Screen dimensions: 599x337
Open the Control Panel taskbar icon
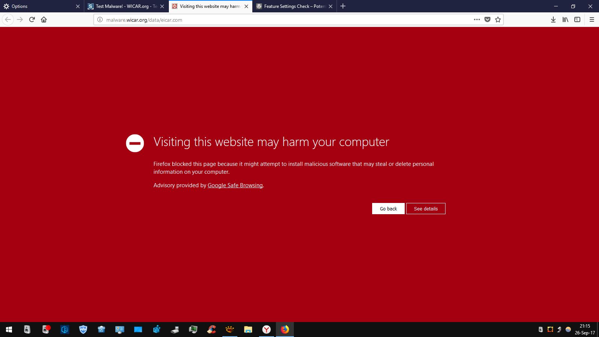tap(120, 330)
